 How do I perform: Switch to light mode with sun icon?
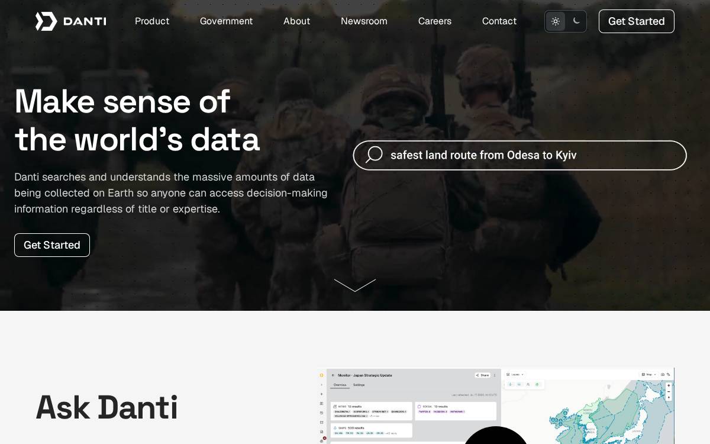556,21
